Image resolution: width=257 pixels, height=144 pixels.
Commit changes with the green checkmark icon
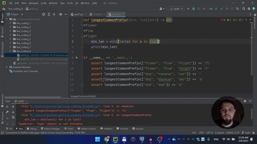click(222, 9)
